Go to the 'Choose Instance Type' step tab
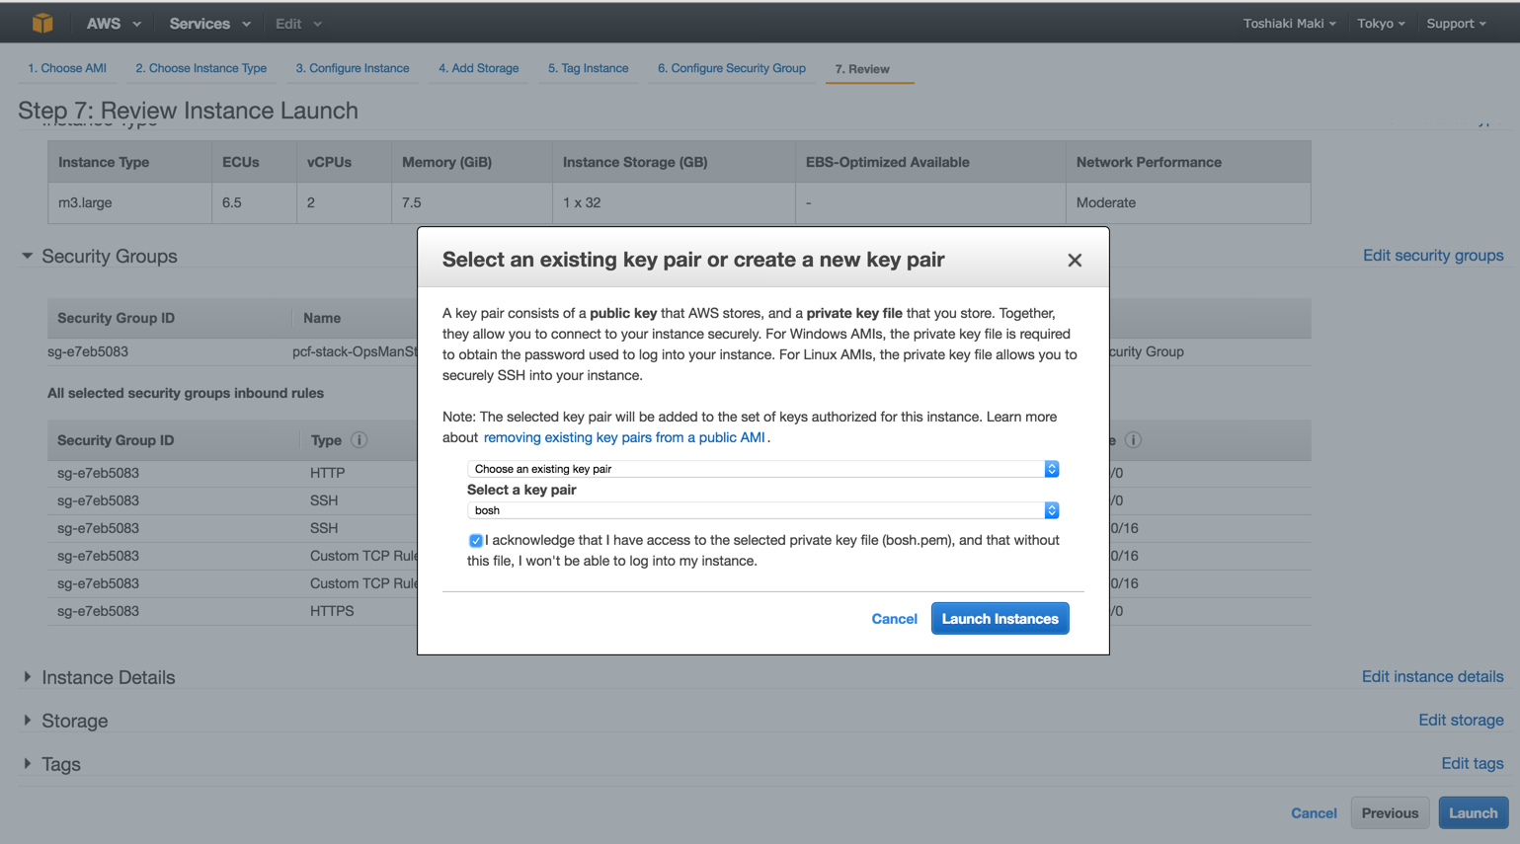This screenshot has width=1520, height=844. (200, 68)
